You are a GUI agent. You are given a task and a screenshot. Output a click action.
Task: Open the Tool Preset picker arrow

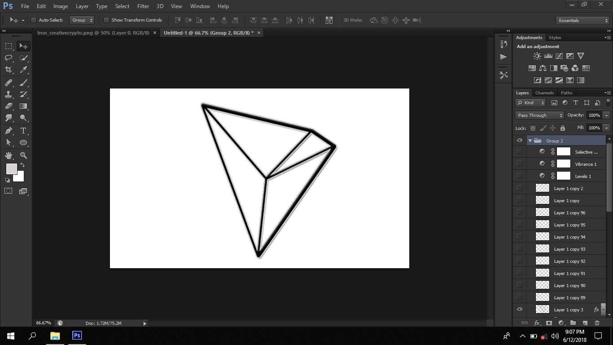pos(23,21)
